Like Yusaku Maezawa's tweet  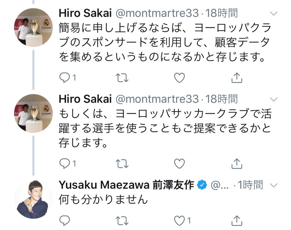pos(179,221)
